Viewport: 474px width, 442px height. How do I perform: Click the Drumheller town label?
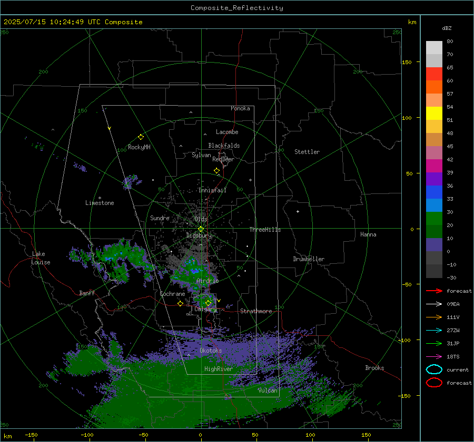309,259
